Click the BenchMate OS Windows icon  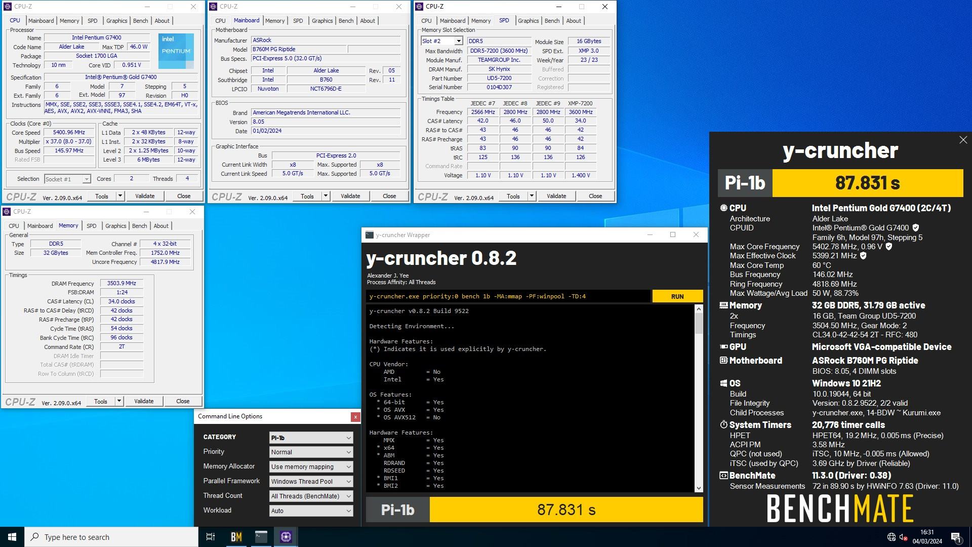coord(723,383)
